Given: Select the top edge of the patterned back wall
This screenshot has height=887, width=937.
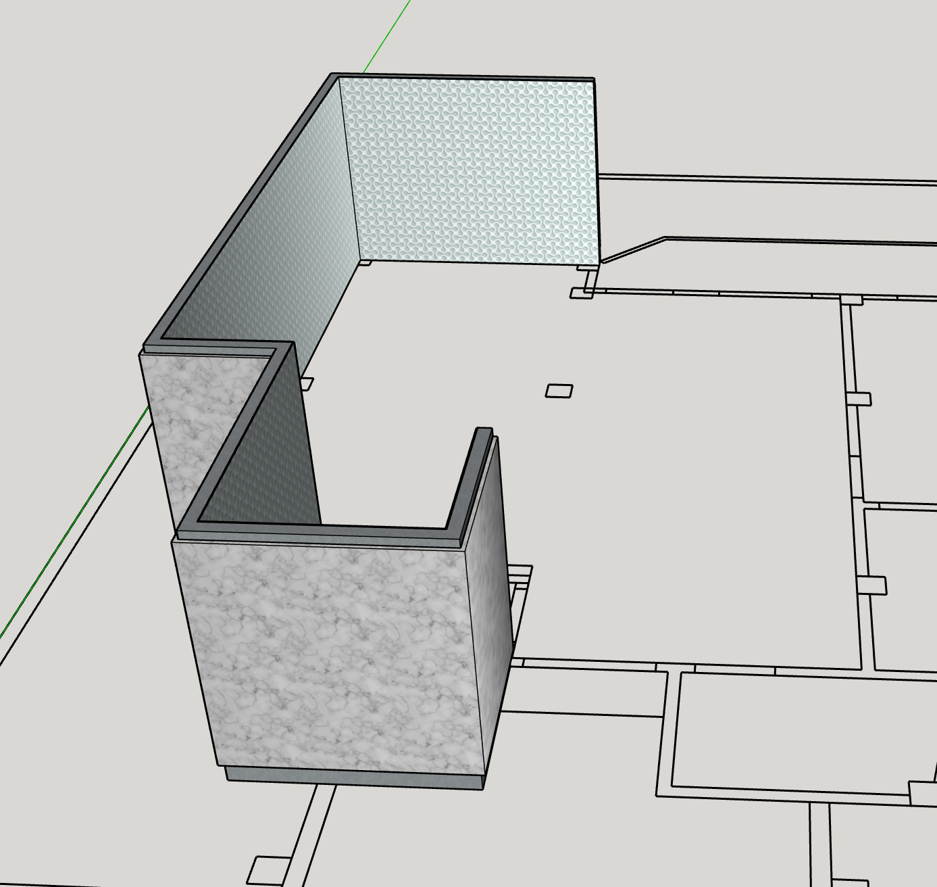Looking at the screenshot, I should (466, 78).
